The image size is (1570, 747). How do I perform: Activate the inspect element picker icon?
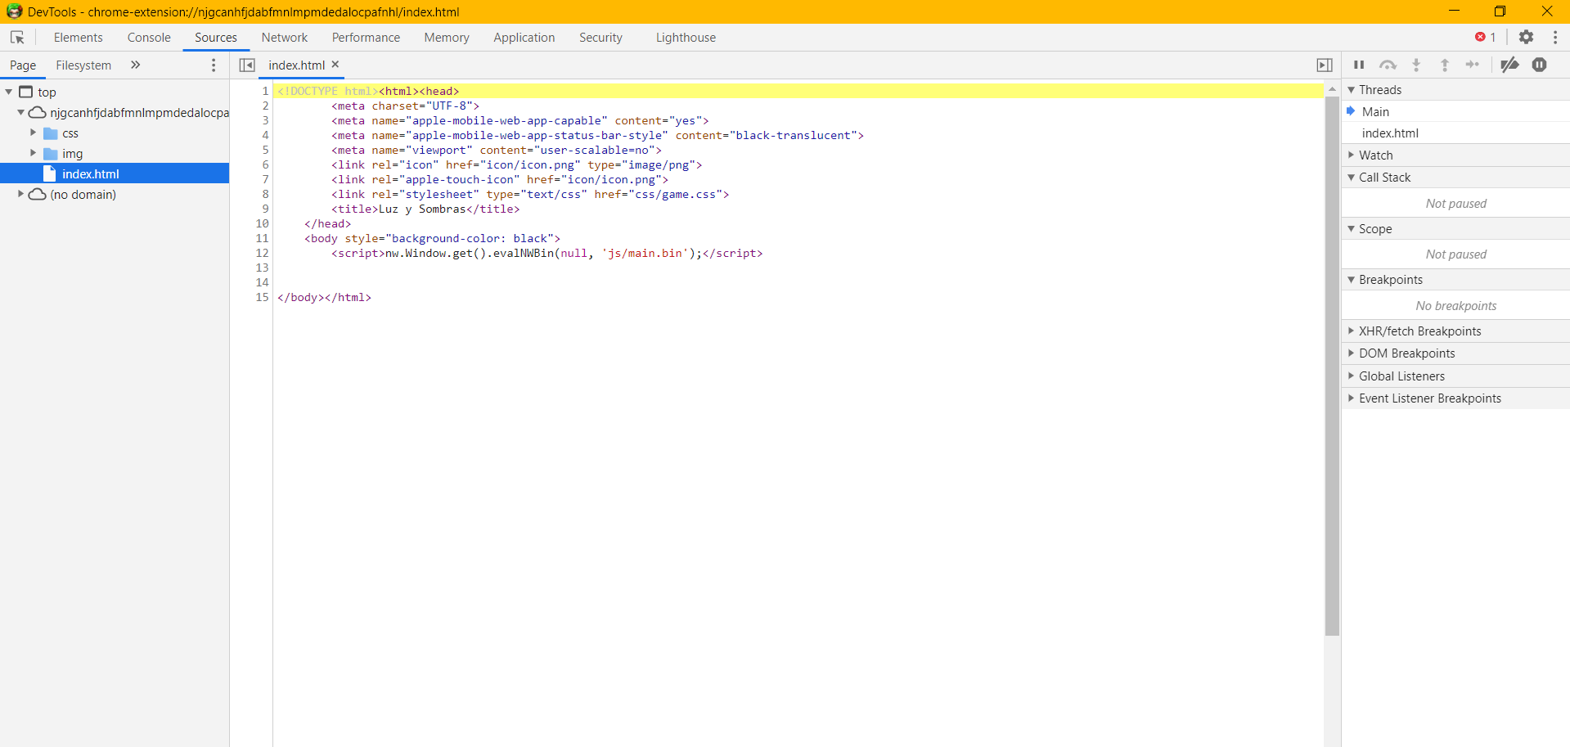(x=17, y=38)
